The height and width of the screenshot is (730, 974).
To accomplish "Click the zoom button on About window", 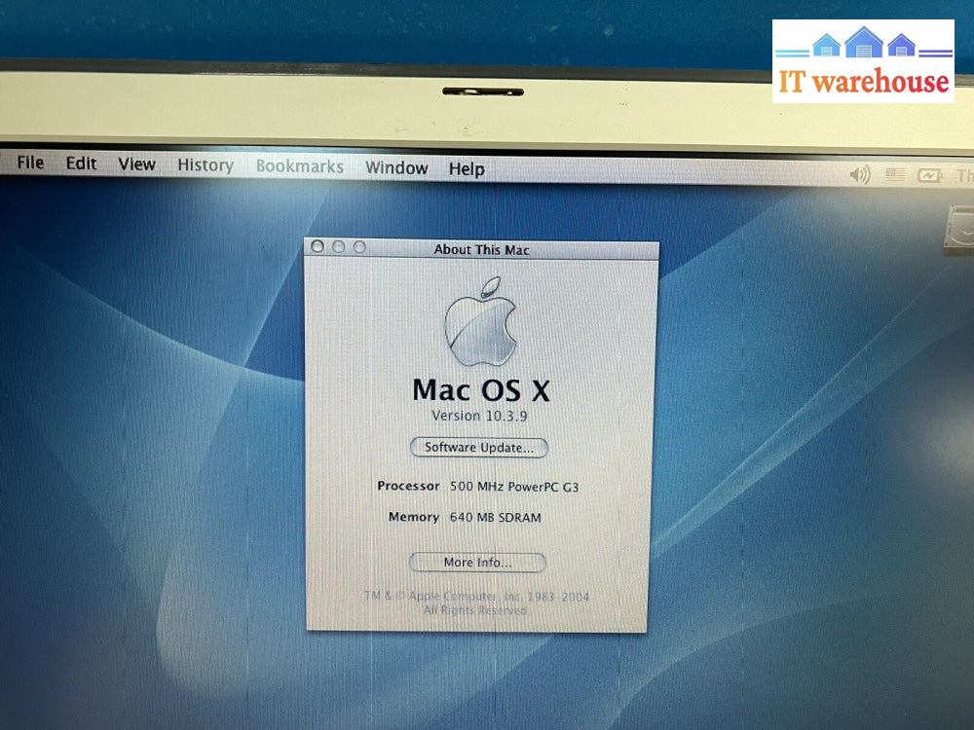I will 359,247.
